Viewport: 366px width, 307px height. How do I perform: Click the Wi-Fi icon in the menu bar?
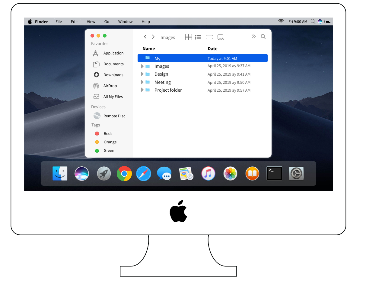coord(281,21)
